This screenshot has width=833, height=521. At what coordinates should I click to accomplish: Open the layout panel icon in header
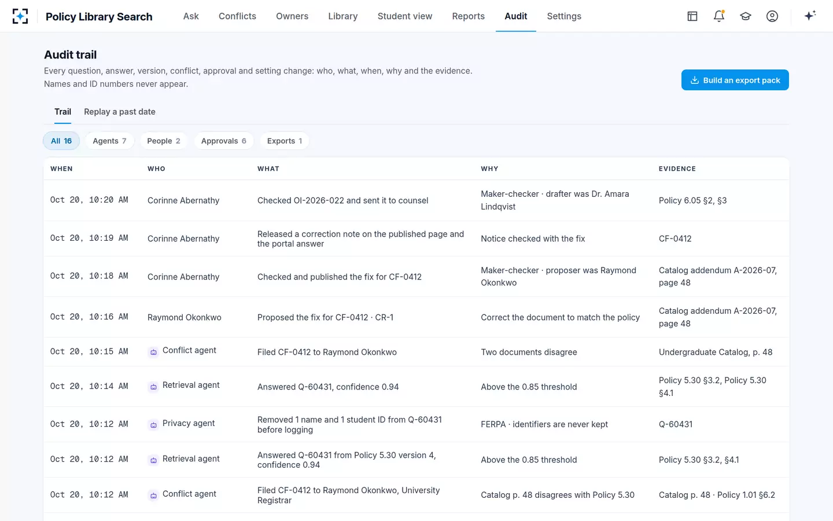692,16
